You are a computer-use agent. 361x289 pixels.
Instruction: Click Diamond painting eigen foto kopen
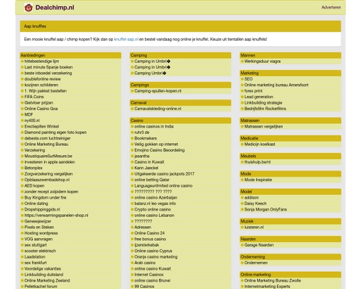pos(55,132)
